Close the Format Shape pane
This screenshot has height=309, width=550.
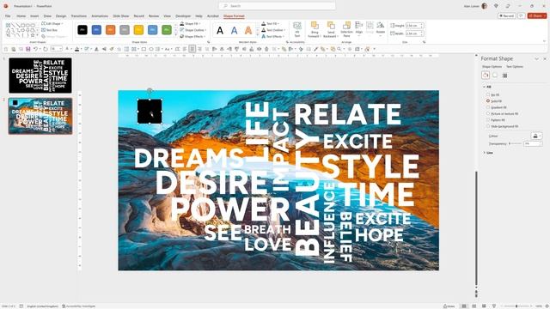tap(545, 59)
